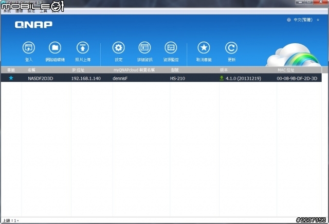Show 詳細資訊 device details
The height and width of the screenshot is (224, 329).
coord(145,48)
